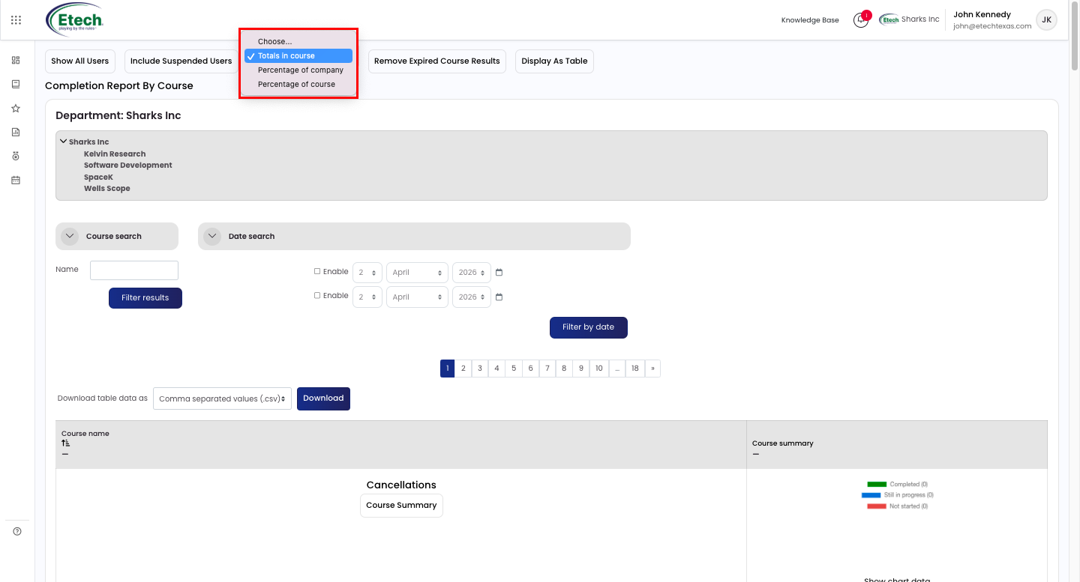Click Display As Table button
The height and width of the screenshot is (582, 1080).
pos(554,61)
